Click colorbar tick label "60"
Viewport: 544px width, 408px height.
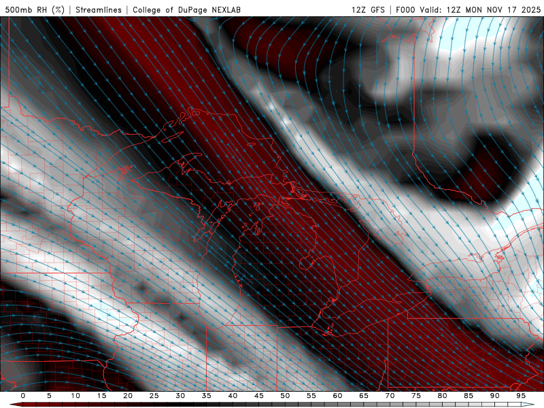pyautogui.click(x=337, y=396)
